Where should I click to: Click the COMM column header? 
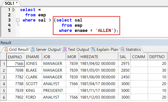tap(139, 57)
